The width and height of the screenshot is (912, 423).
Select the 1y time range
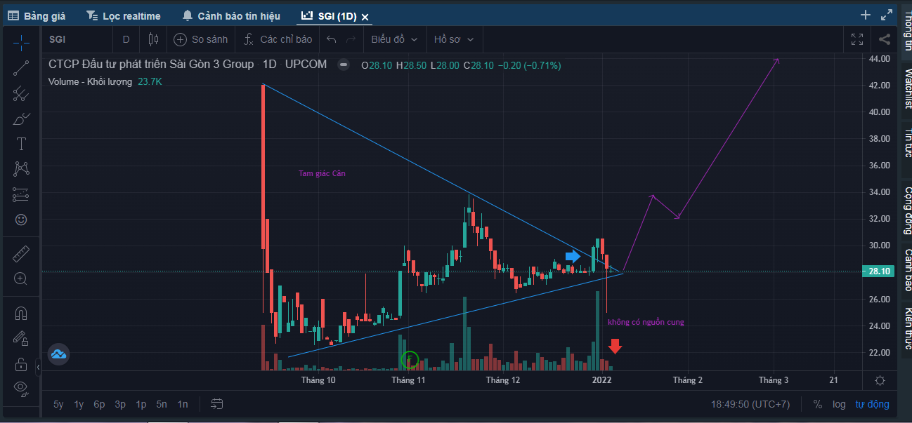point(79,404)
